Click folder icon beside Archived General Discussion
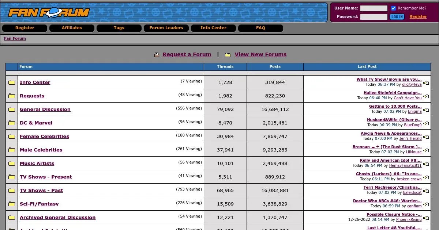Screen dimensions: 439x230 12,218
